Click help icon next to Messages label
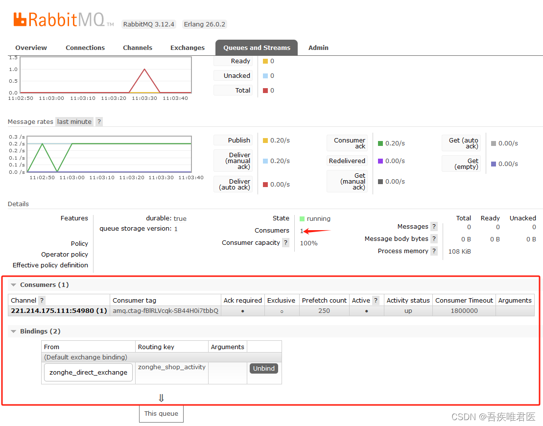Screen dimensions: 543x426 click(x=434, y=227)
